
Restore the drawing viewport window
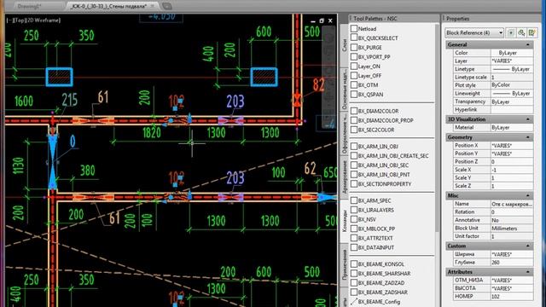point(322,20)
